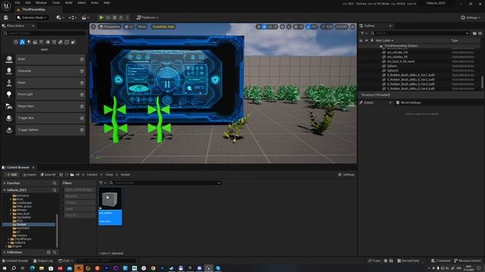485x272 pixels.
Task: Select the viewport Select objects mode icon
Action: point(258,27)
